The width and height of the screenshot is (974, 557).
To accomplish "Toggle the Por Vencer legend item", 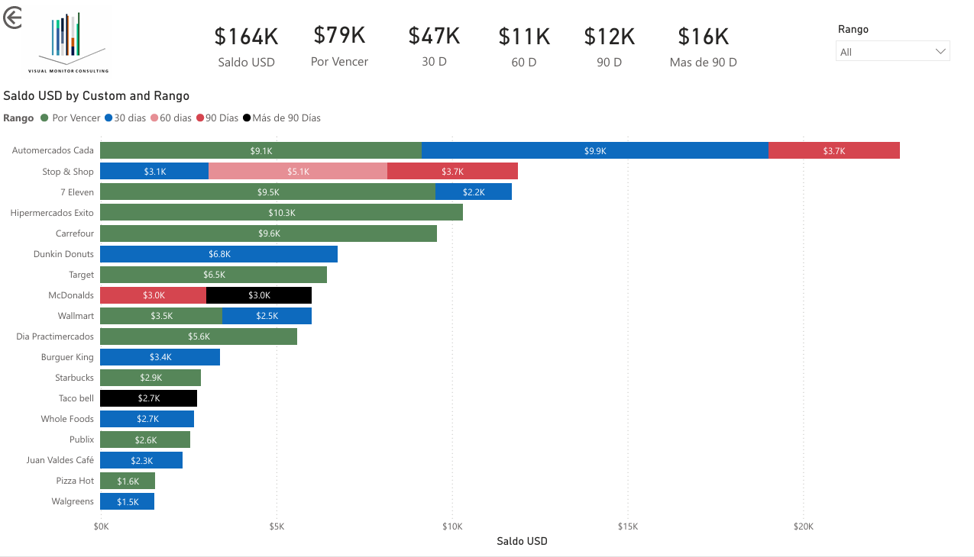I will [70, 118].
